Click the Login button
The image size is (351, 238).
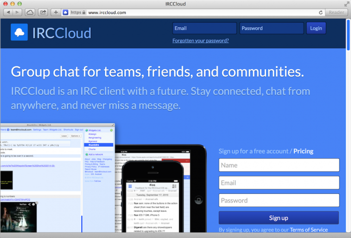tap(316, 28)
